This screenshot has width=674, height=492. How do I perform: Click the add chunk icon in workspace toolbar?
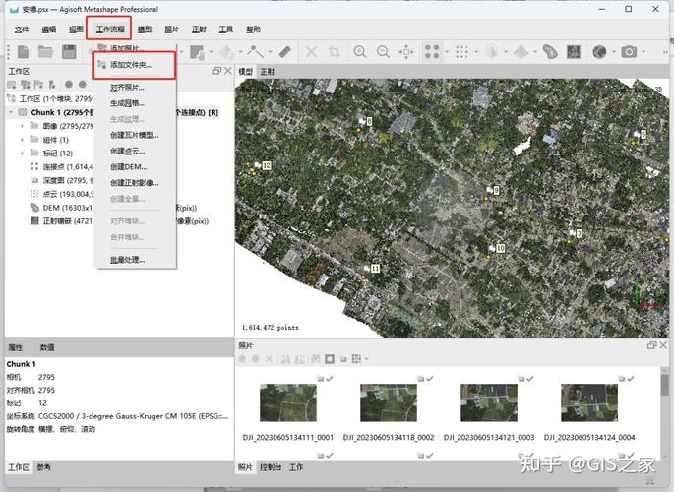(12, 85)
